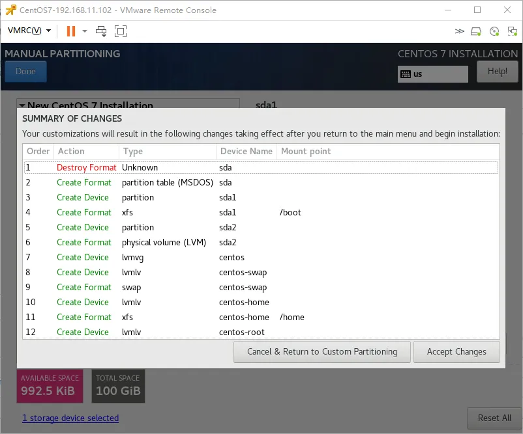Image resolution: width=523 pixels, height=434 pixels.
Task: Open the 1 storage device selected link
Action: 70,418
